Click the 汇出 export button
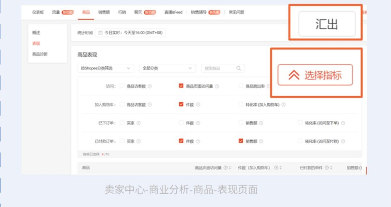This screenshot has height=207, width=391. coord(326,24)
